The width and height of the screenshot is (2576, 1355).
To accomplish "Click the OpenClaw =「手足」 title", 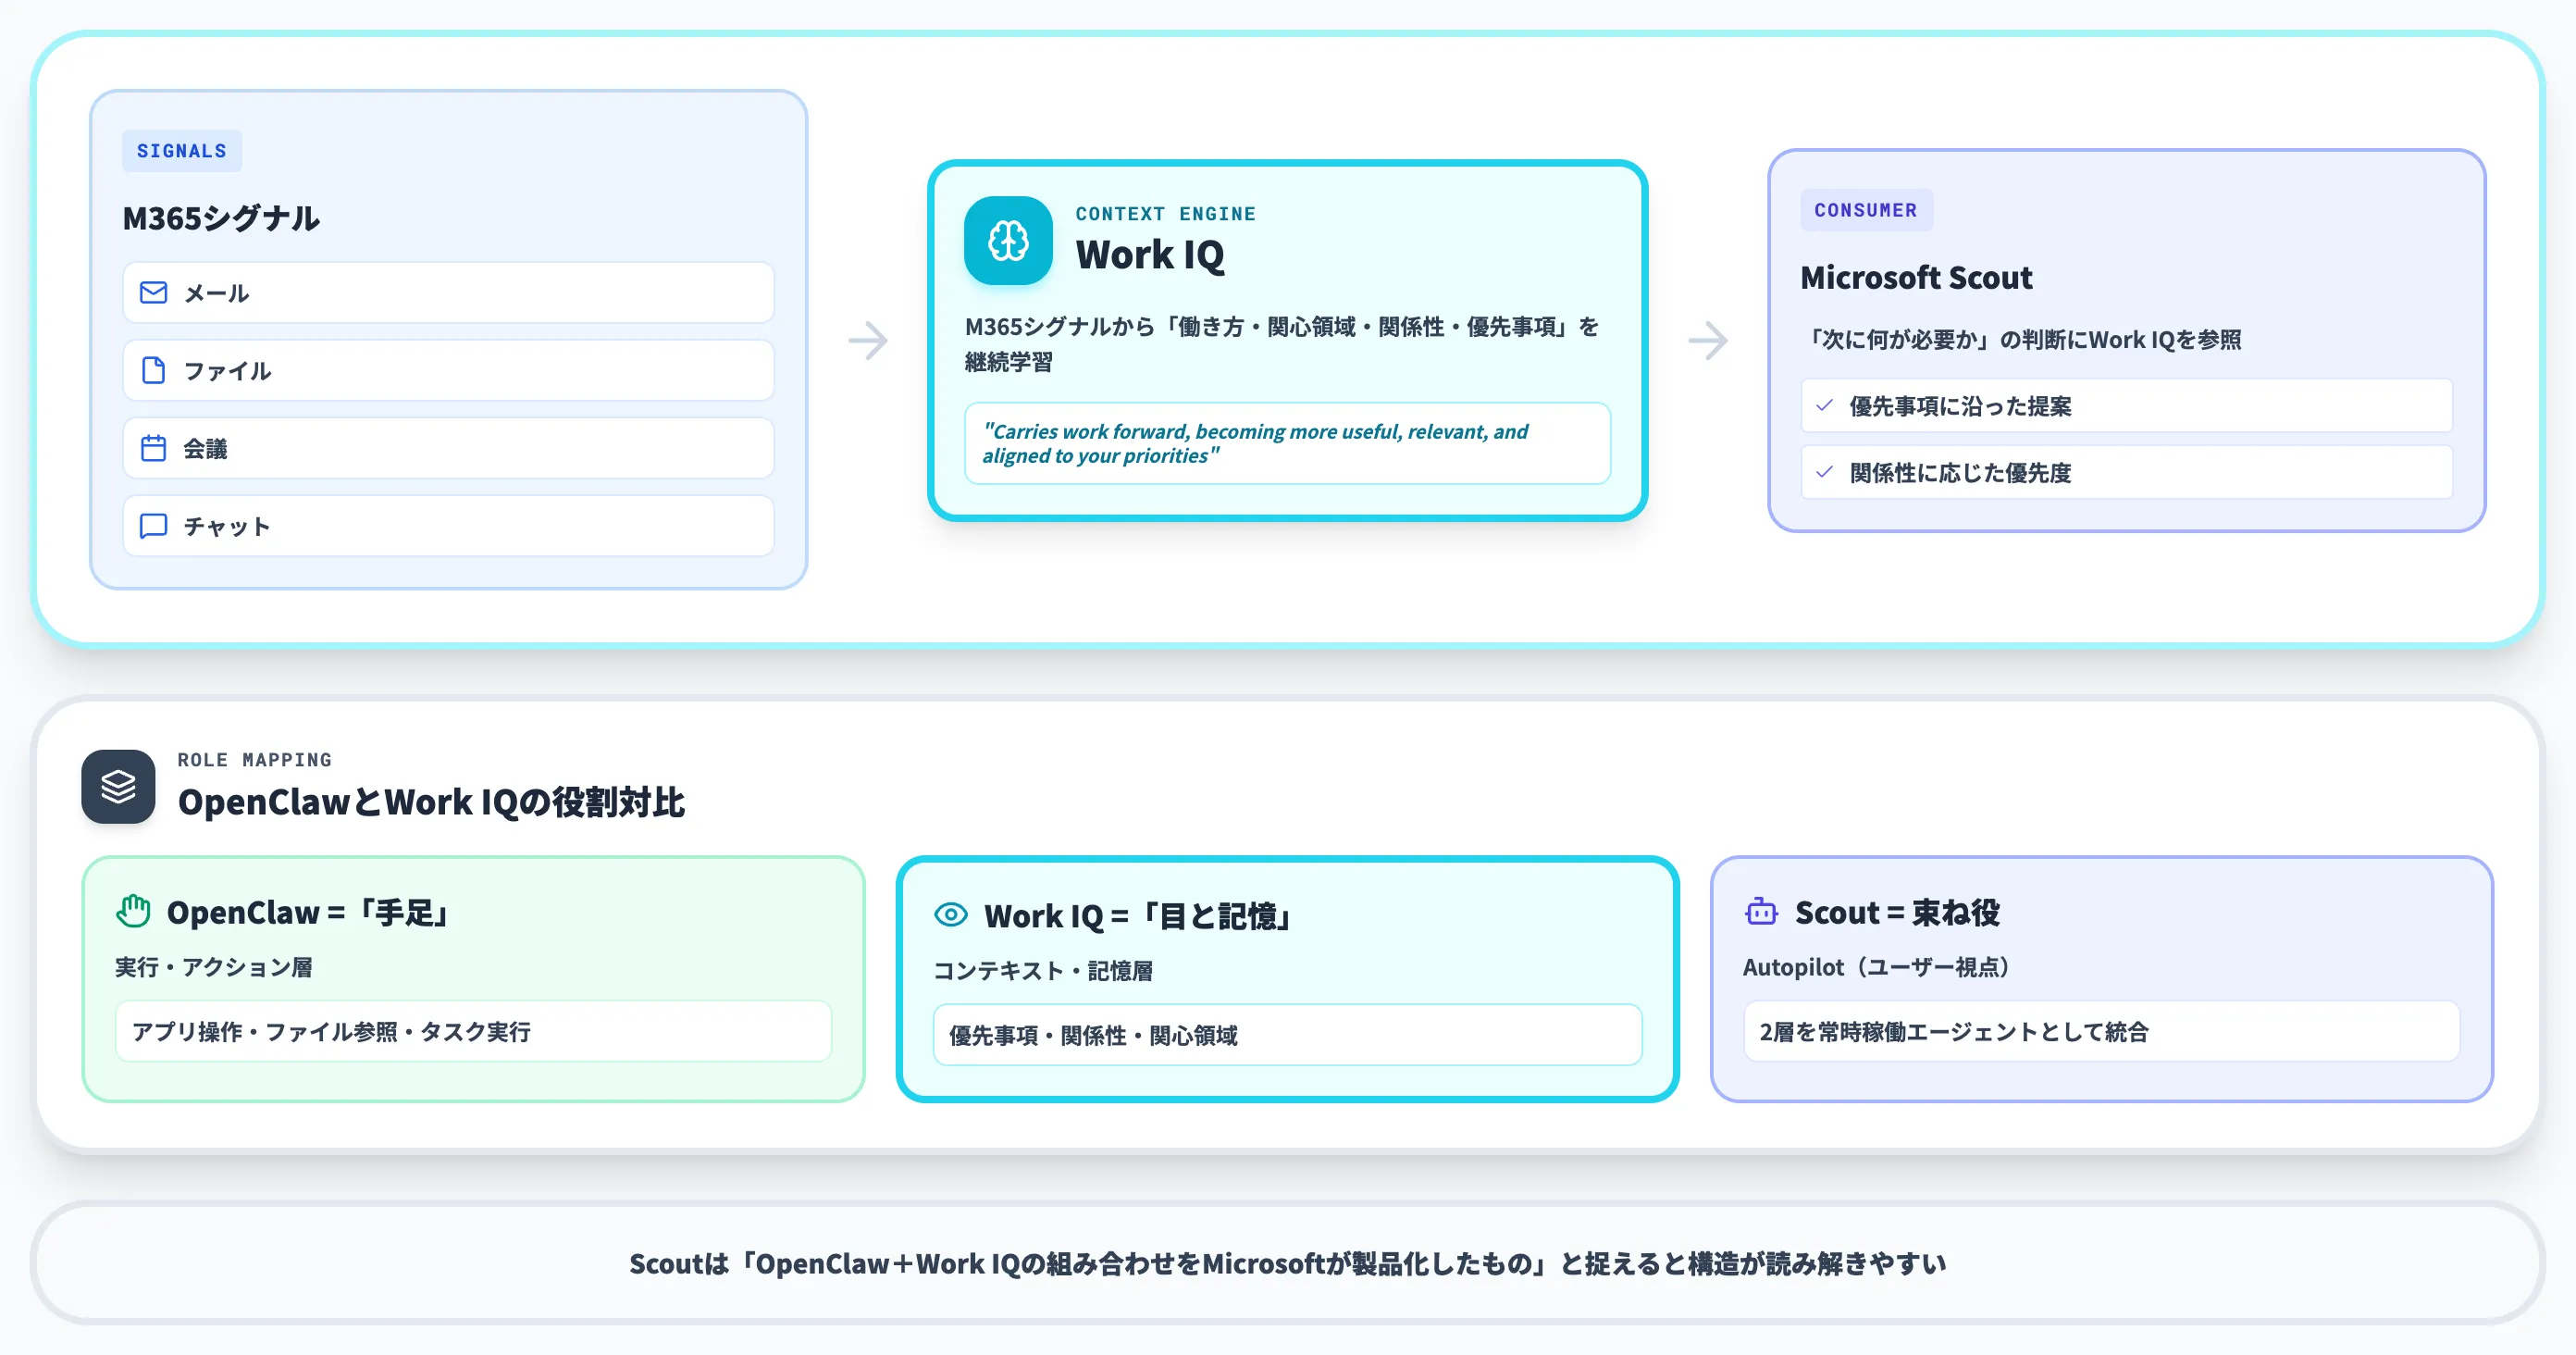I will pyautogui.click(x=308, y=912).
